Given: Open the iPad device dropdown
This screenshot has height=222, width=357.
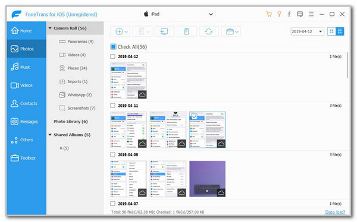Looking at the screenshot, I should [211, 14].
